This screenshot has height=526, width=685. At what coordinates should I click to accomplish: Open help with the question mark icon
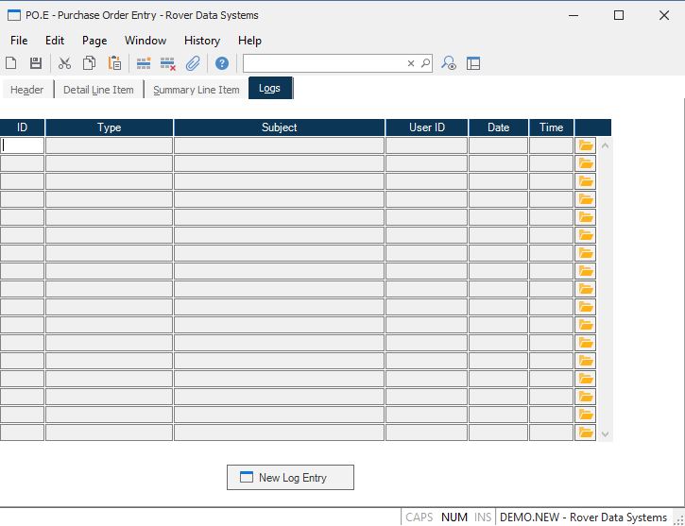tap(222, 63)
